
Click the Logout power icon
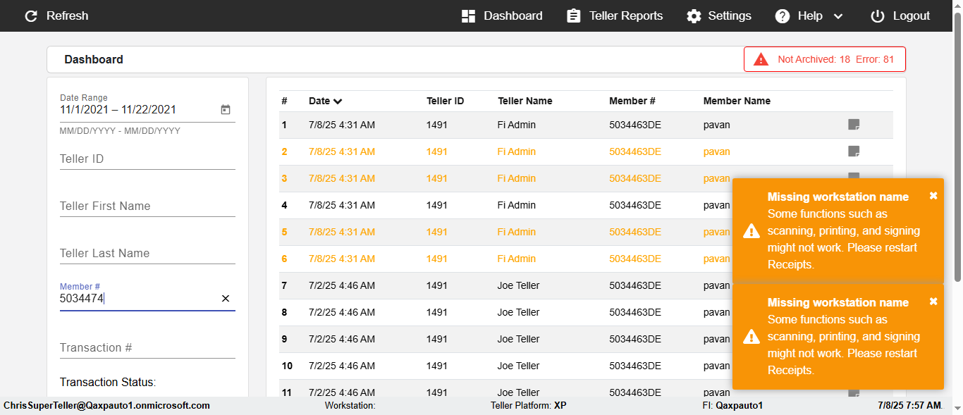click(x=878, y=16)
